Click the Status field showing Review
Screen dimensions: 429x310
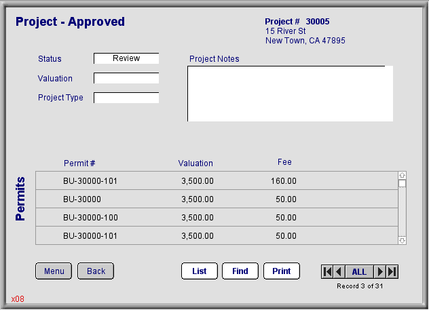pos(126,58)
